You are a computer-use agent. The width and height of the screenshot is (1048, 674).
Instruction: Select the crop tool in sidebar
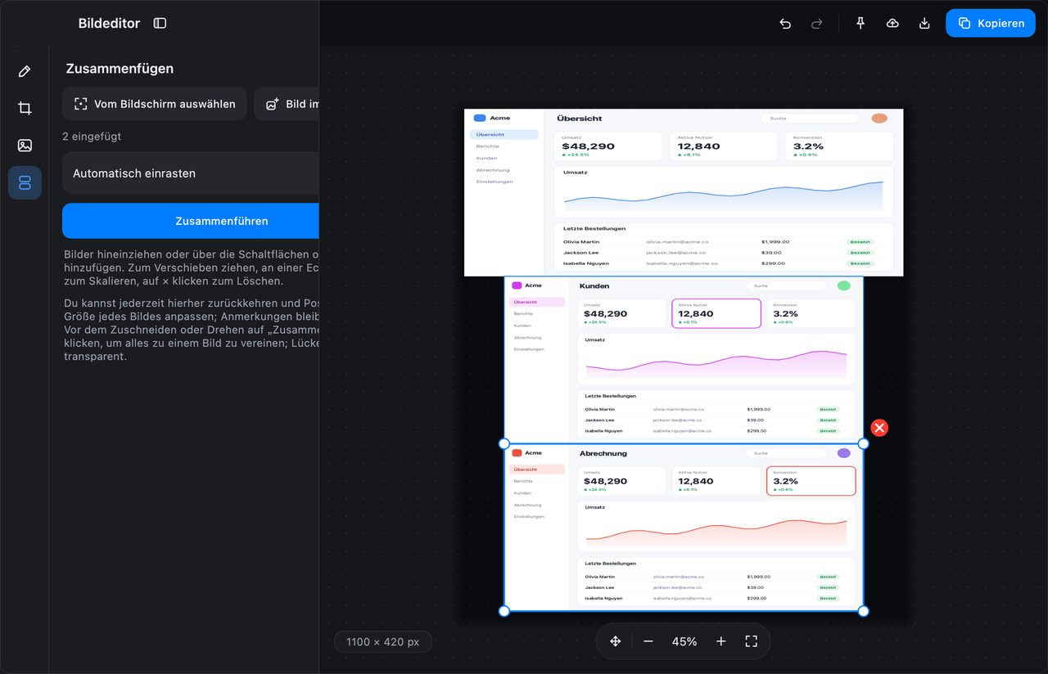pyautogui.click(x=25, y=108)
